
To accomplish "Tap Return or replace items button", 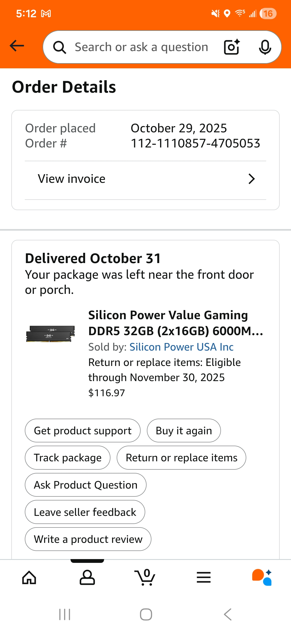I will [181, 458].
